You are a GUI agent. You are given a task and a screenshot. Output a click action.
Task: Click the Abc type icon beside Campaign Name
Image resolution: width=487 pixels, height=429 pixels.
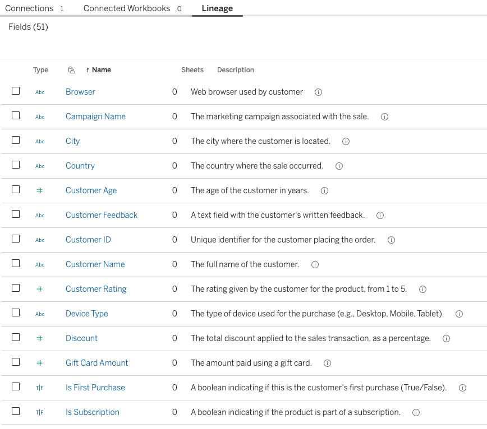pos(40,116)
